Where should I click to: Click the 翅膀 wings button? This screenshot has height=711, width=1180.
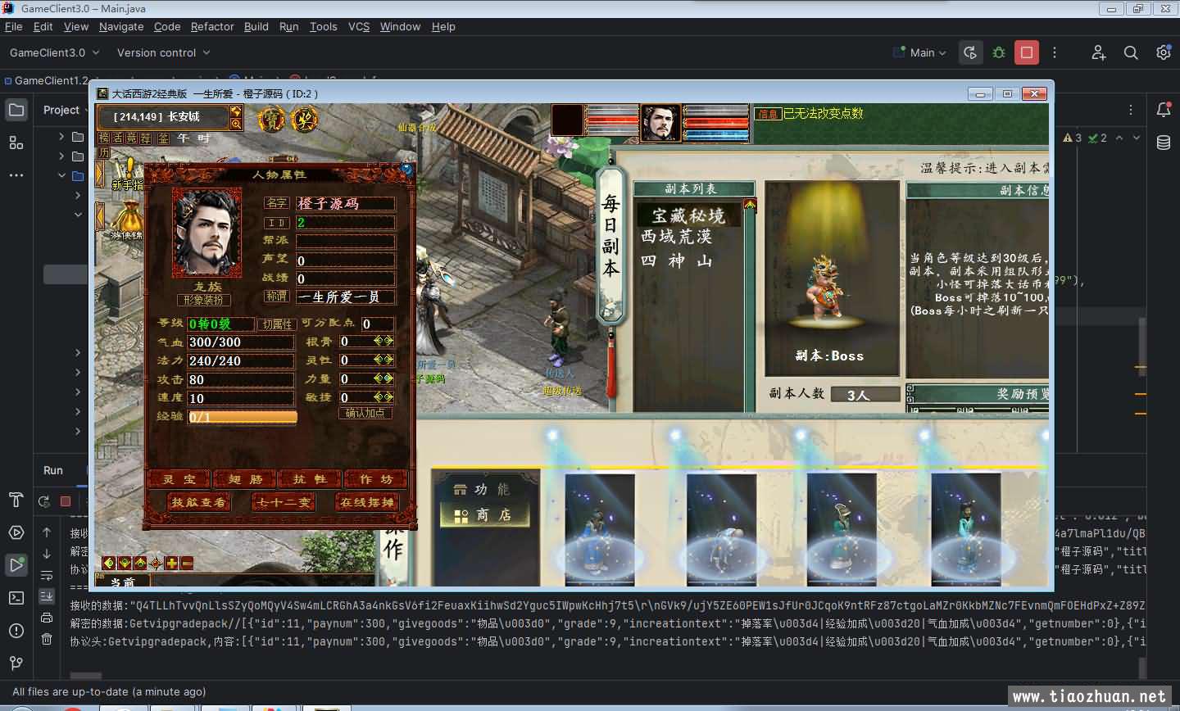click(245, 479)
